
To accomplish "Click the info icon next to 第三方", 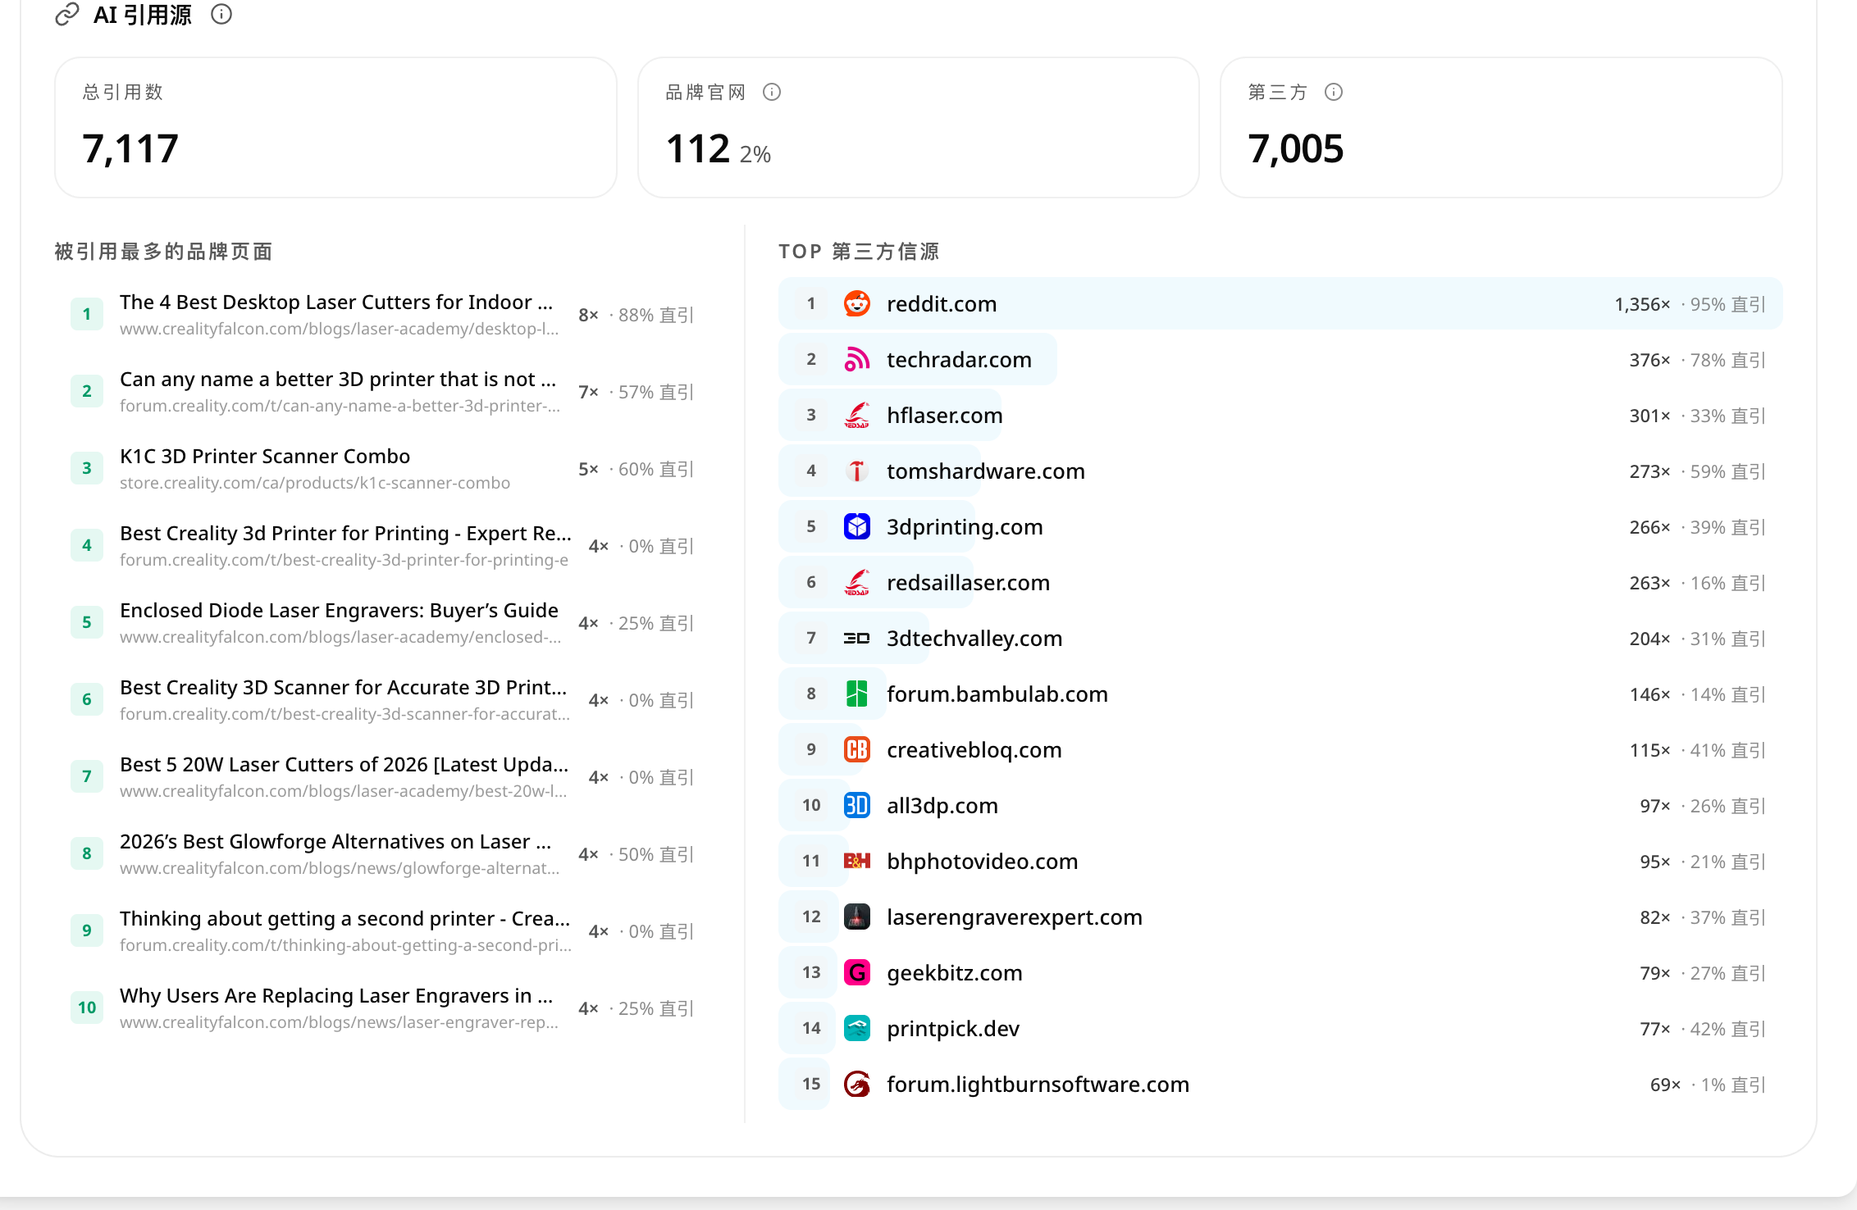I will [1334, 92].
